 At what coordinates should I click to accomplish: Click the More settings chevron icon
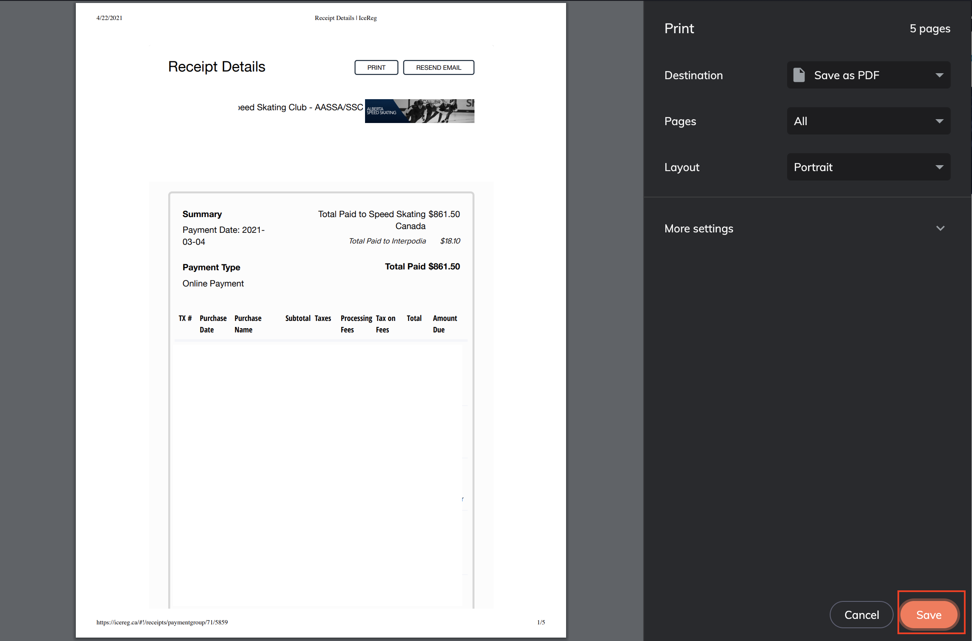pyautogui.click(x=940, y=229)
